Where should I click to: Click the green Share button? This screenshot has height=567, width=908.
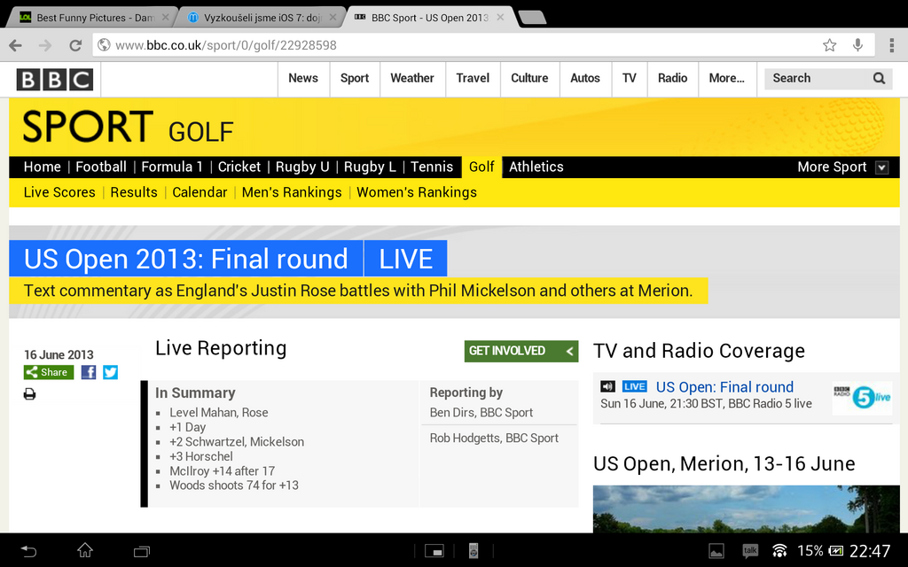[x=48, y=372]
